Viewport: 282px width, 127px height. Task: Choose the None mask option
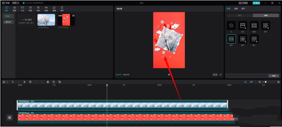[x=231, y=26]
